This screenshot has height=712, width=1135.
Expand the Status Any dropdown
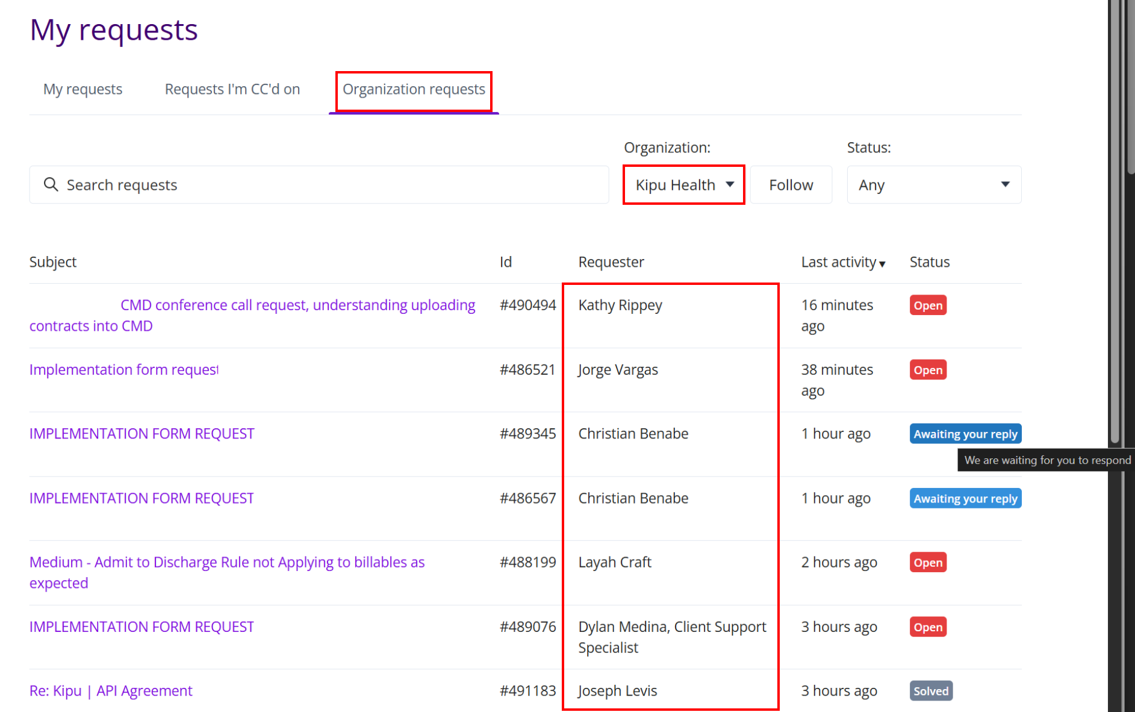tap(933, 185)
